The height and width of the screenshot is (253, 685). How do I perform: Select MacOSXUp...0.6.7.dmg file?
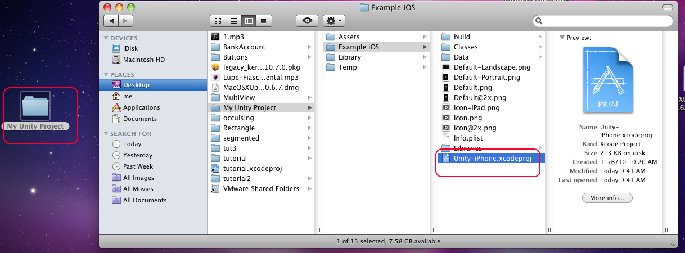pos(262,87)
